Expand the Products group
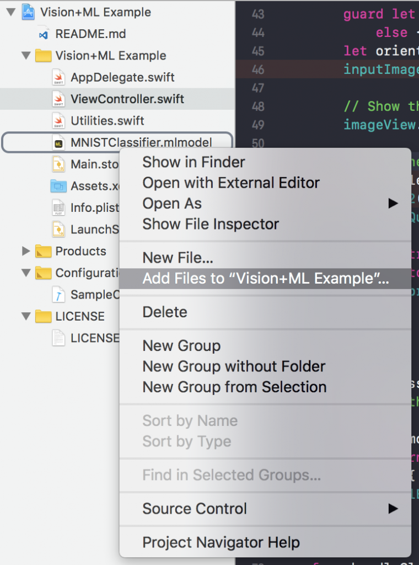Viewport: 419px width, 565px height. tap(26, 251)
